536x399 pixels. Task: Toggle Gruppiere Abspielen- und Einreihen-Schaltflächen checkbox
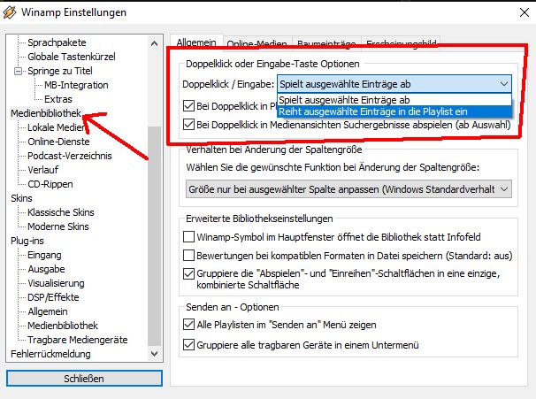tap(188, 273)
